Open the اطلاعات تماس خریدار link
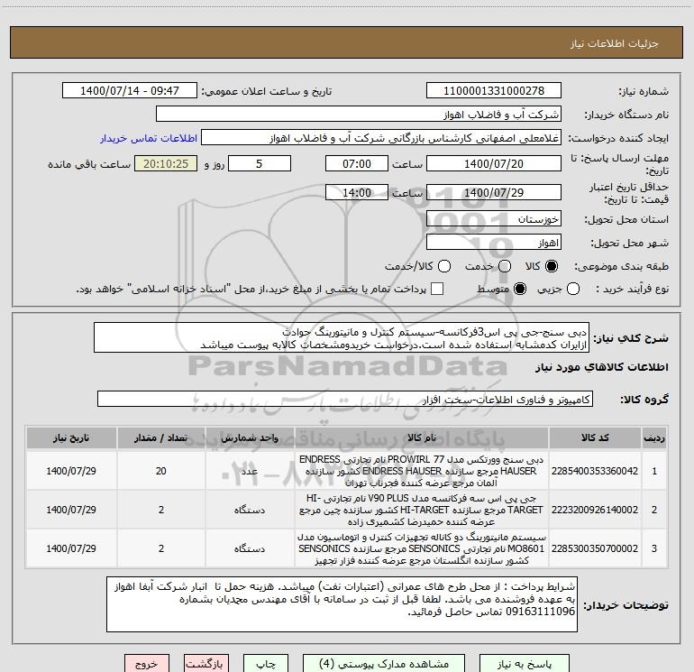Image resolution: width=694 pixels, height=672 pixels. point(149,138)
